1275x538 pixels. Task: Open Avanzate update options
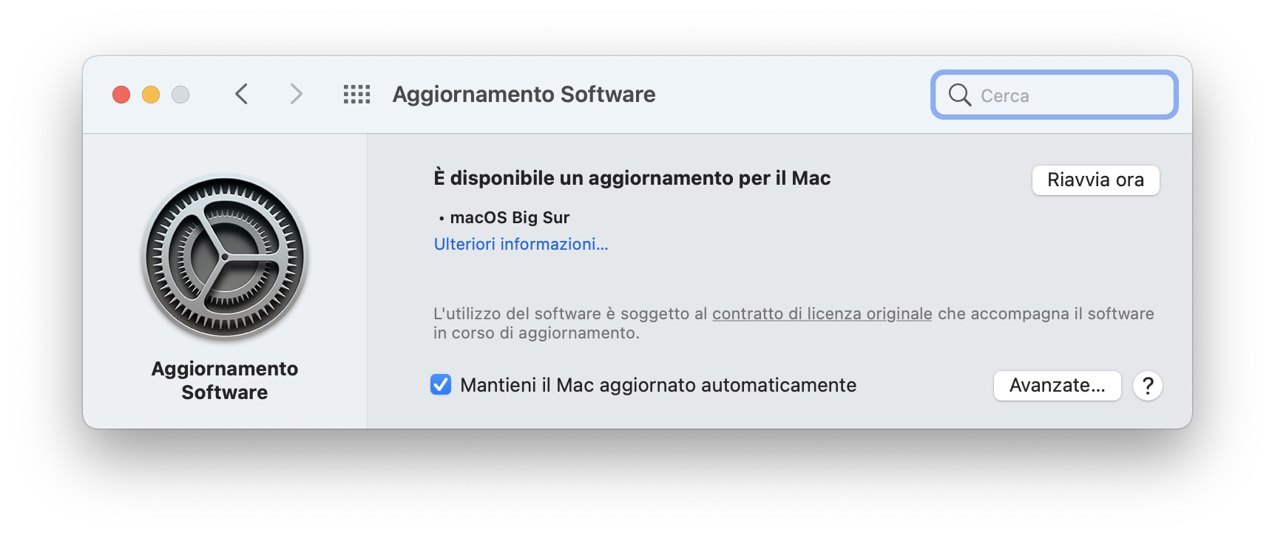pyautogui.click(x=1058, y=386)
